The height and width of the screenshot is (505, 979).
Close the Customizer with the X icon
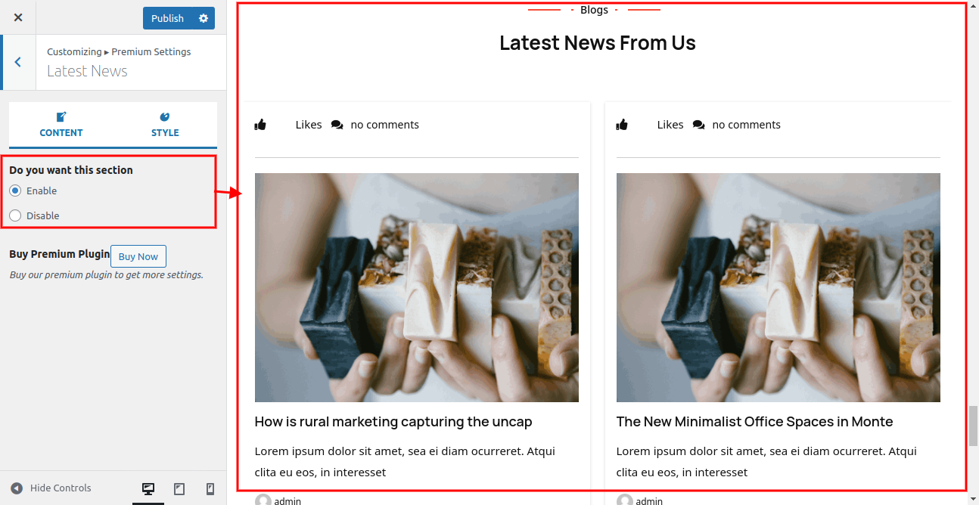click(x=18, y=17)
